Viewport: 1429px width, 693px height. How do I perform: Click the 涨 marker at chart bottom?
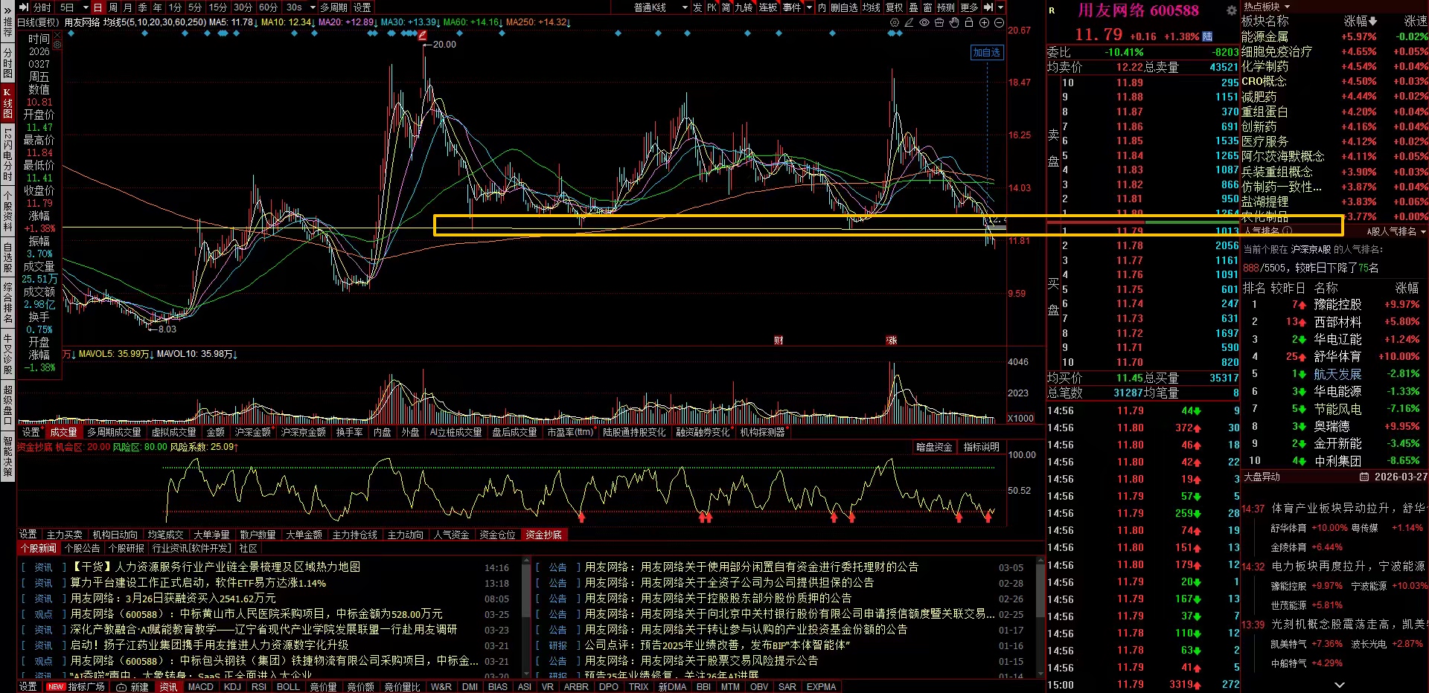tap(892, 340)
